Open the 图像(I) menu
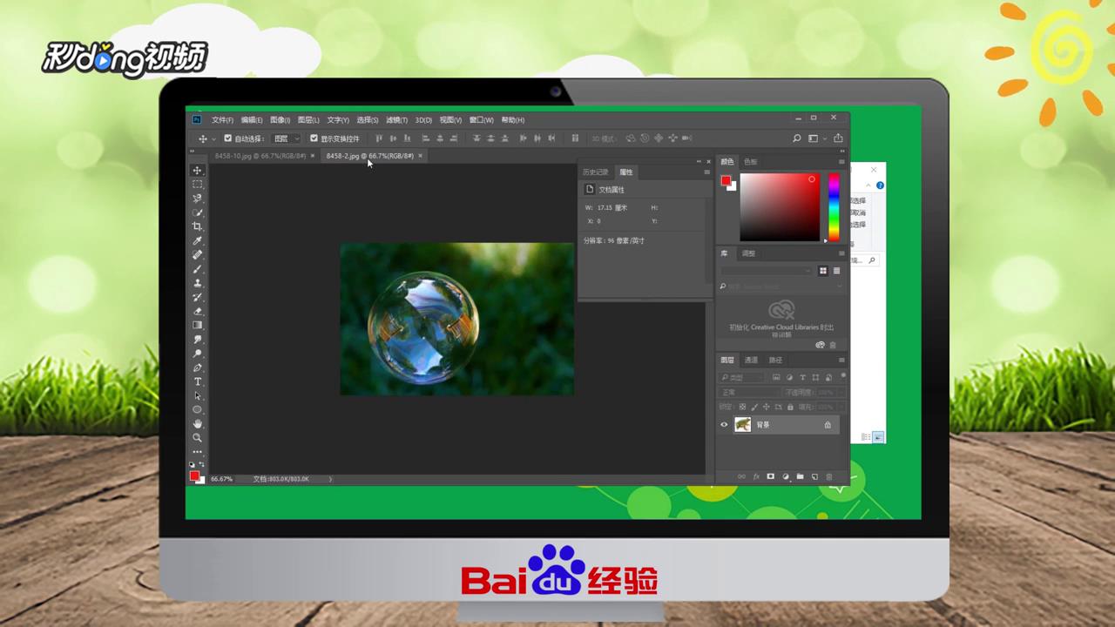The height and width of the screenshot is (627, 1115). (x=280, y=120)
